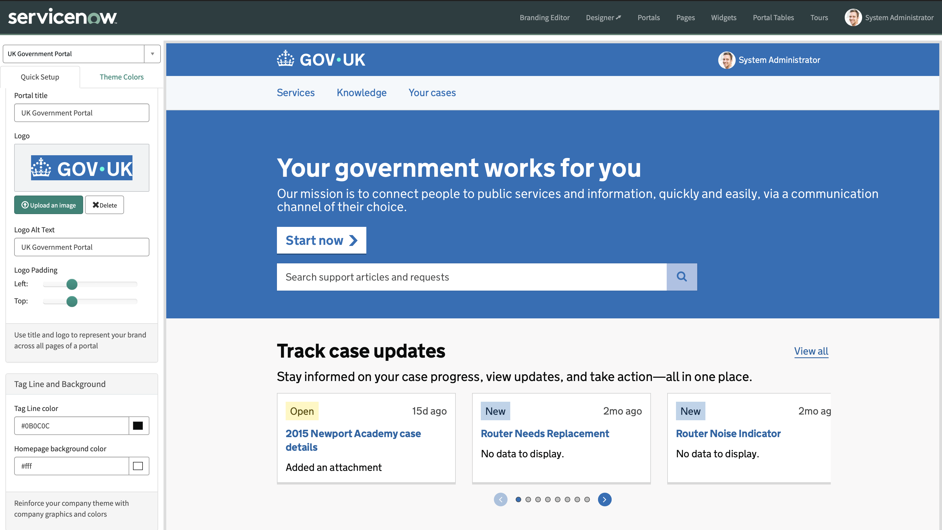Open the Portal Tables menu item
Screen dimensions: 942x530
coord(774,17)
